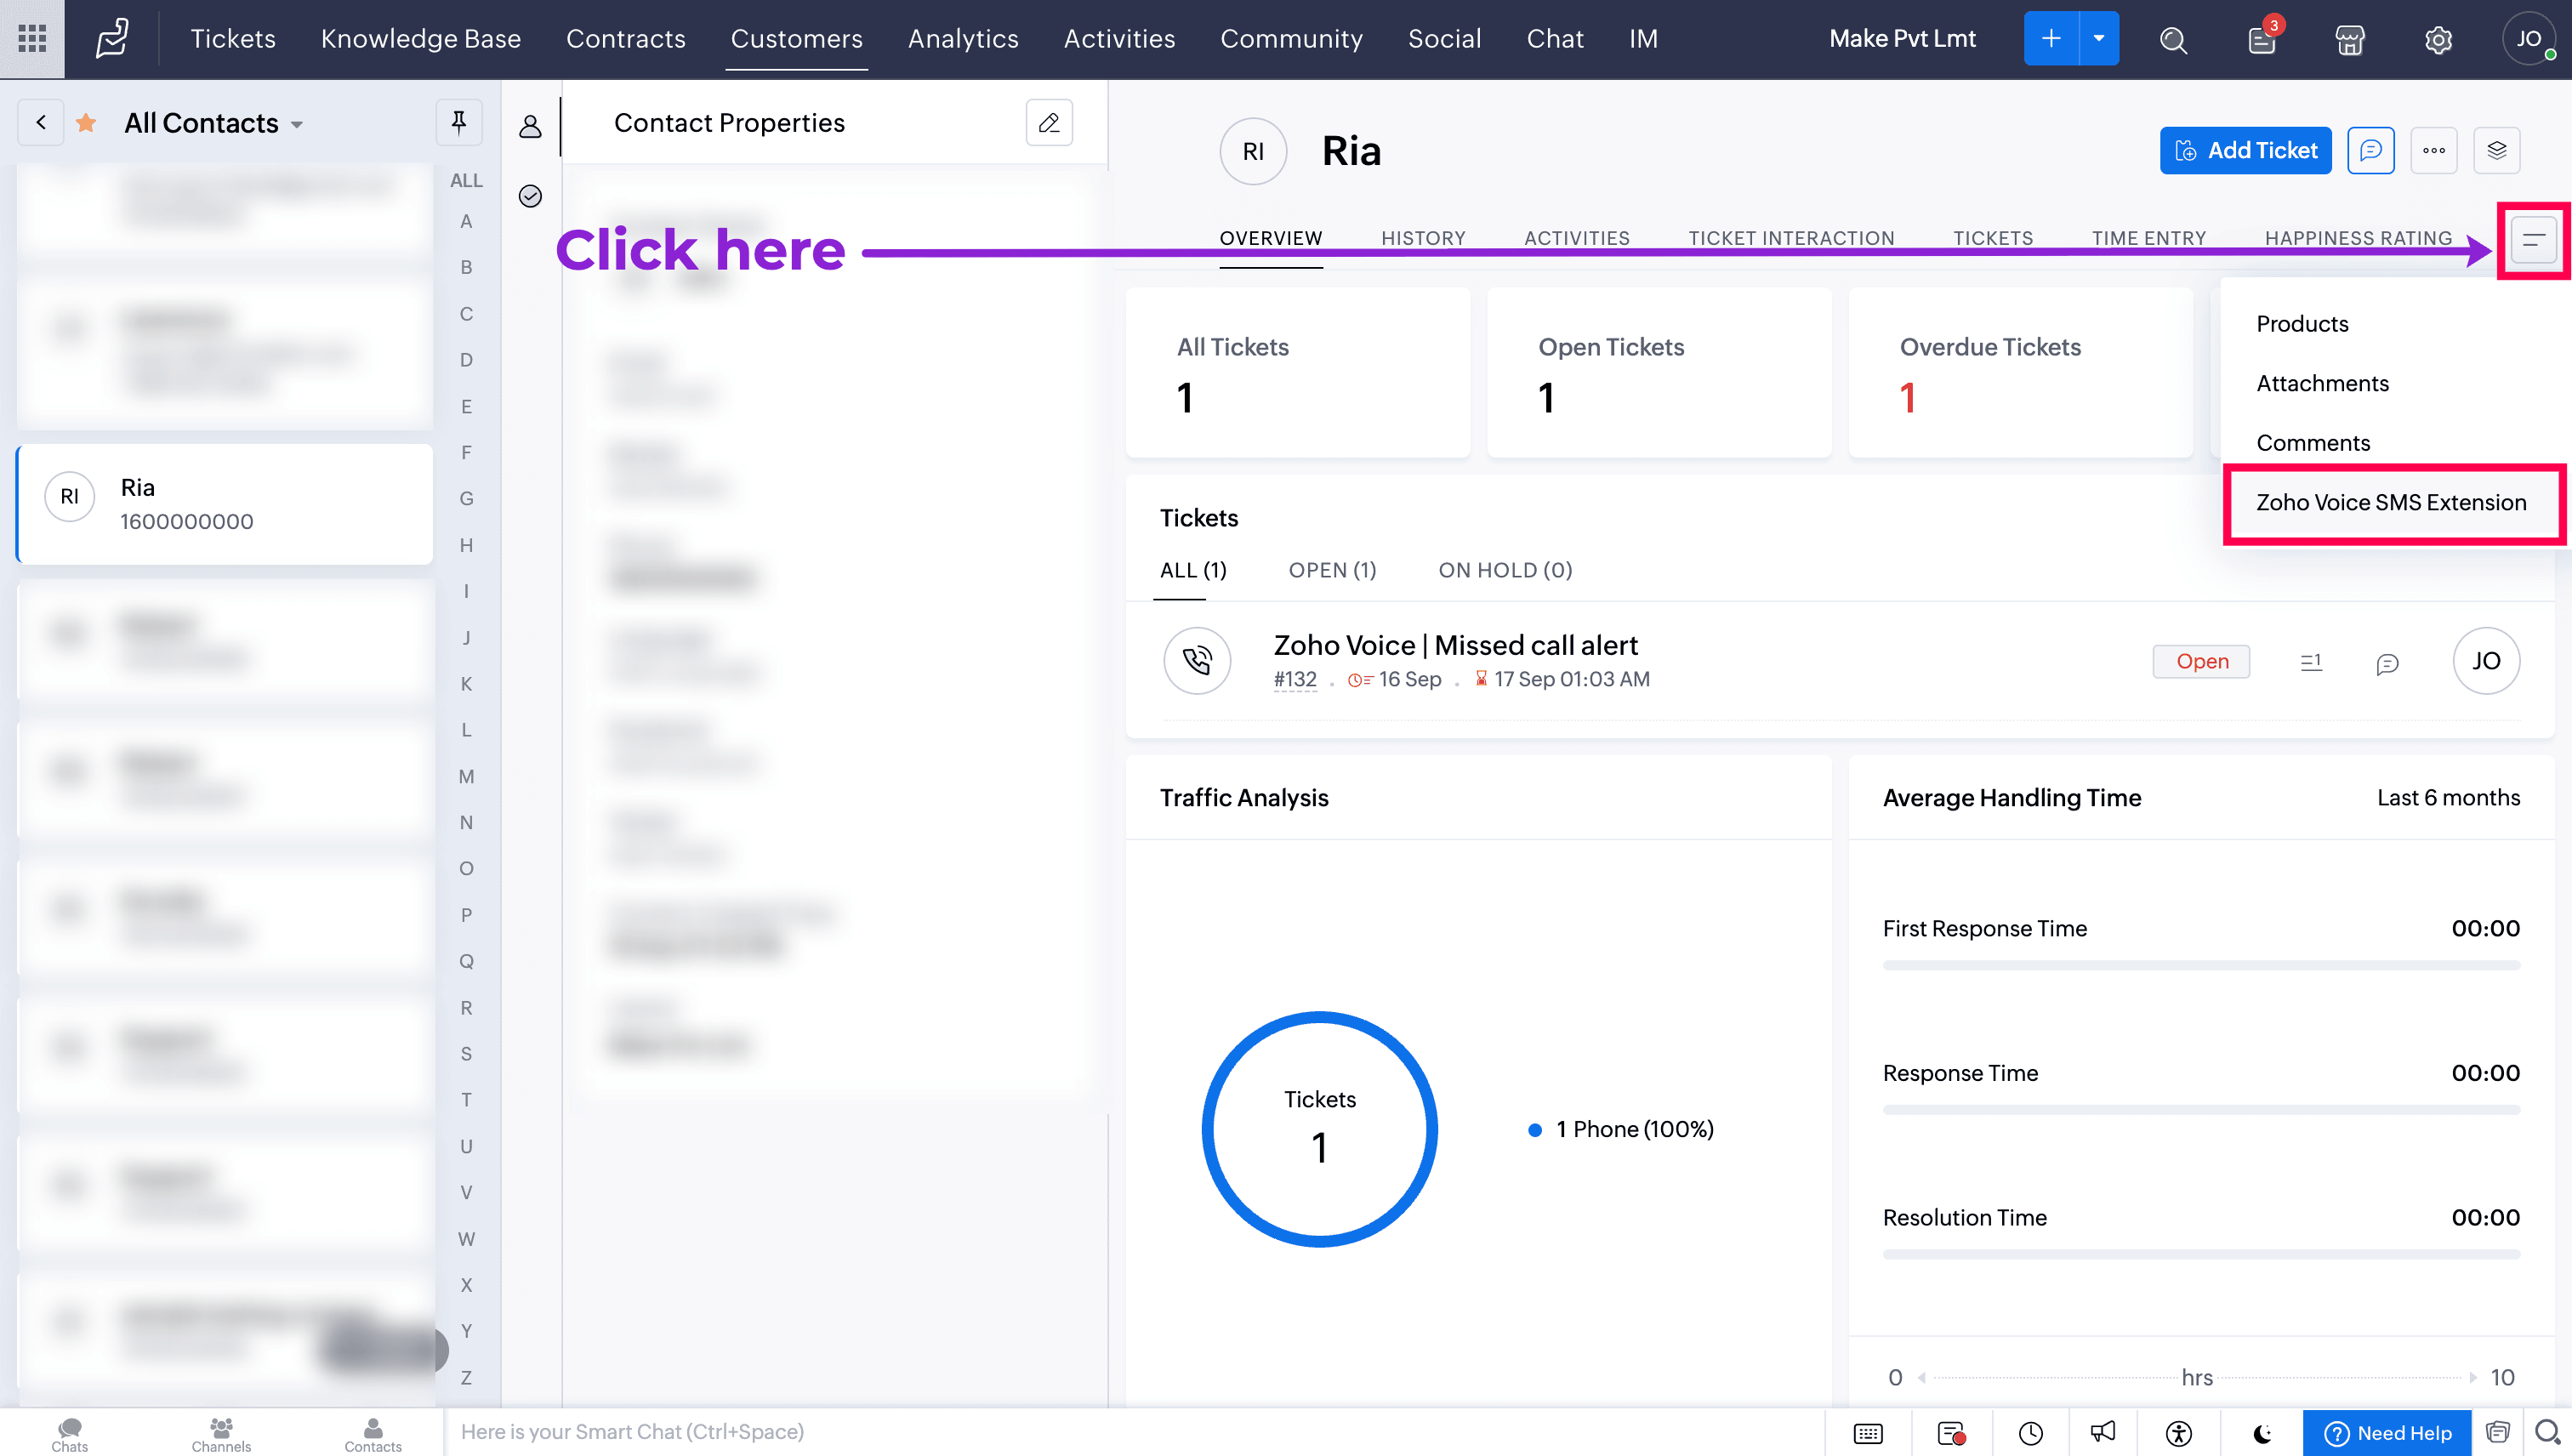2572x1456 pixels.
Task: Click the Smart Chat input field
Action: (x=1130, y=1431)
